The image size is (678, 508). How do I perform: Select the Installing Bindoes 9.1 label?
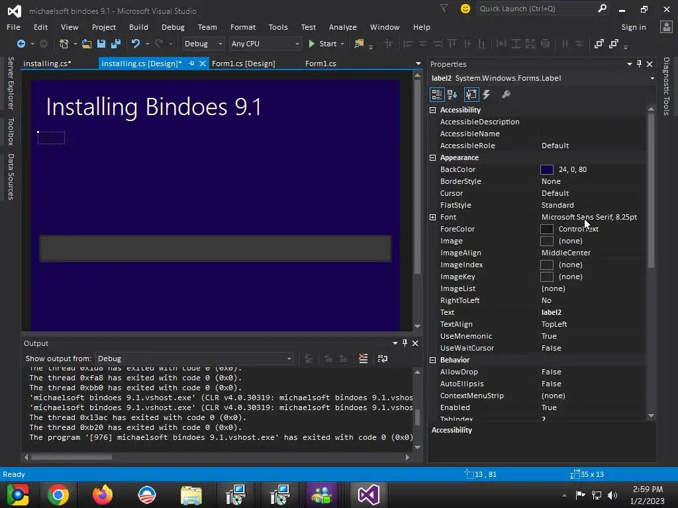coord(154,106)
